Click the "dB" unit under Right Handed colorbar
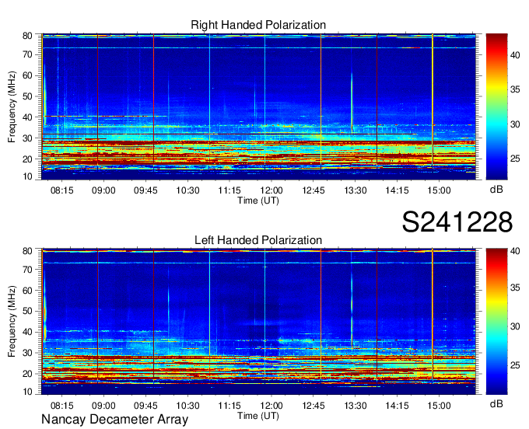The height and width of the screenshot is (429, 529). [496, 189]
